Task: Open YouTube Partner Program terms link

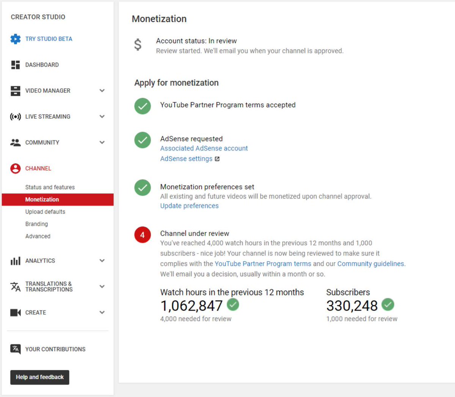Action: point(263,264)
